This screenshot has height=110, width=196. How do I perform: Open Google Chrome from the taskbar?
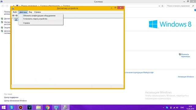[47, 107]
